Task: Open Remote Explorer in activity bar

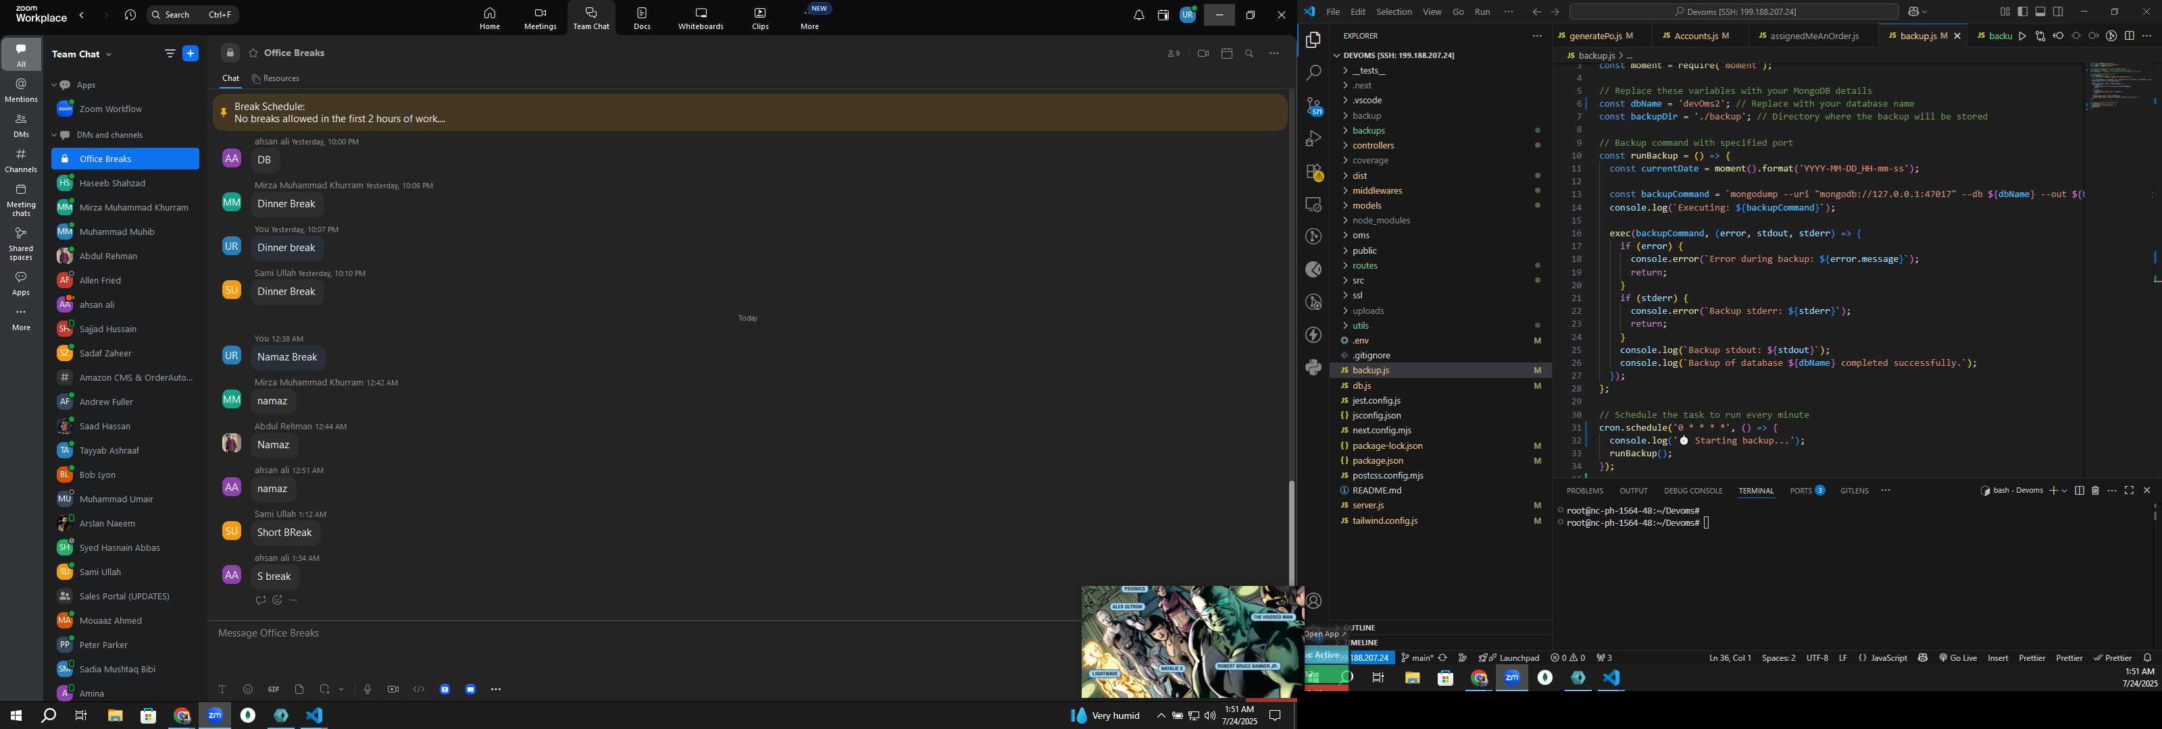Action: [1313, 204]
